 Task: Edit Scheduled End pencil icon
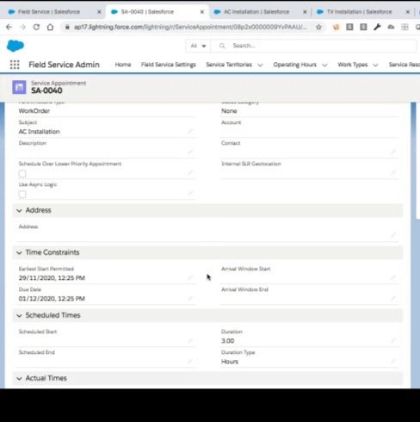coord(190,361)
